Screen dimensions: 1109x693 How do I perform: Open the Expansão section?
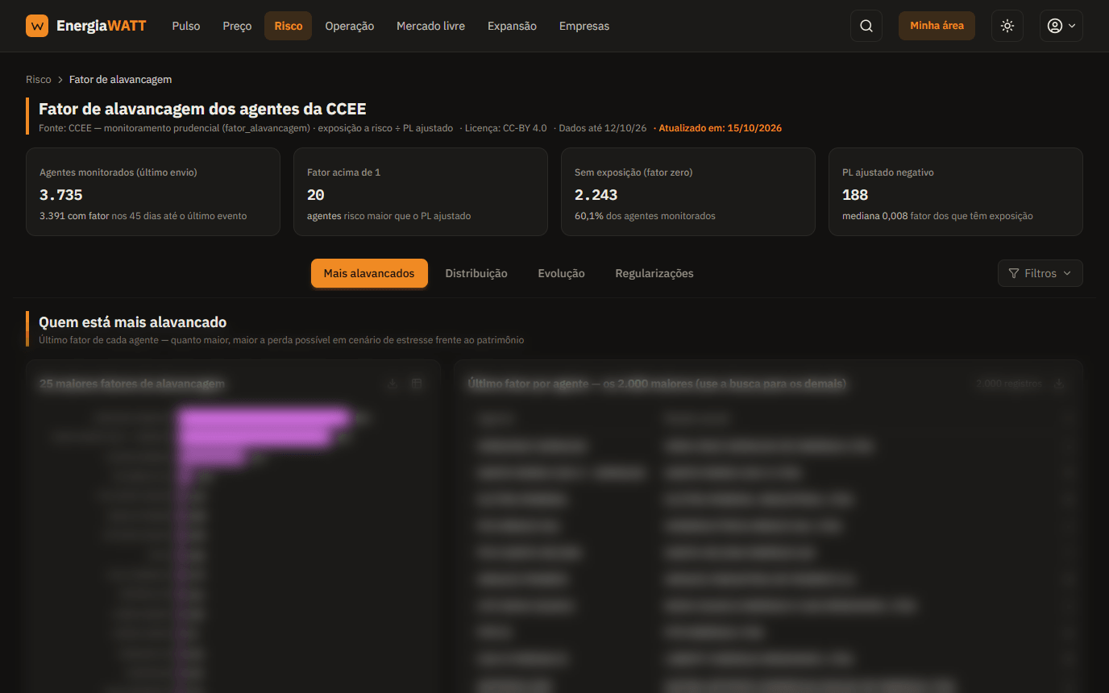[x=512, y=26]
